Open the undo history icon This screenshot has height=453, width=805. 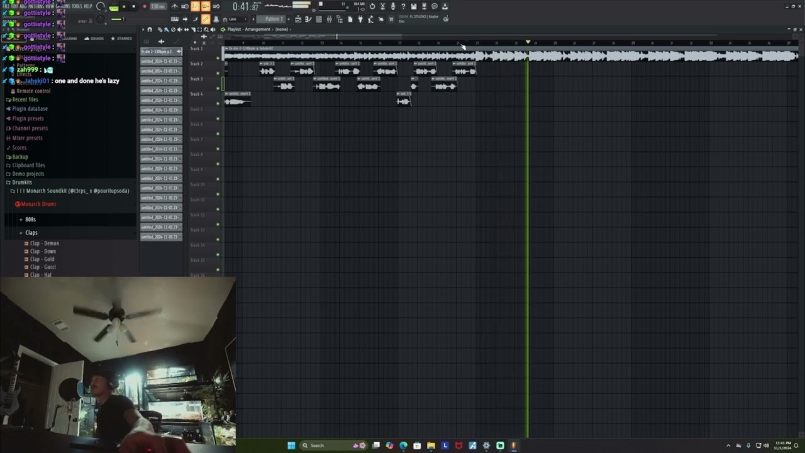pos(372,6)
